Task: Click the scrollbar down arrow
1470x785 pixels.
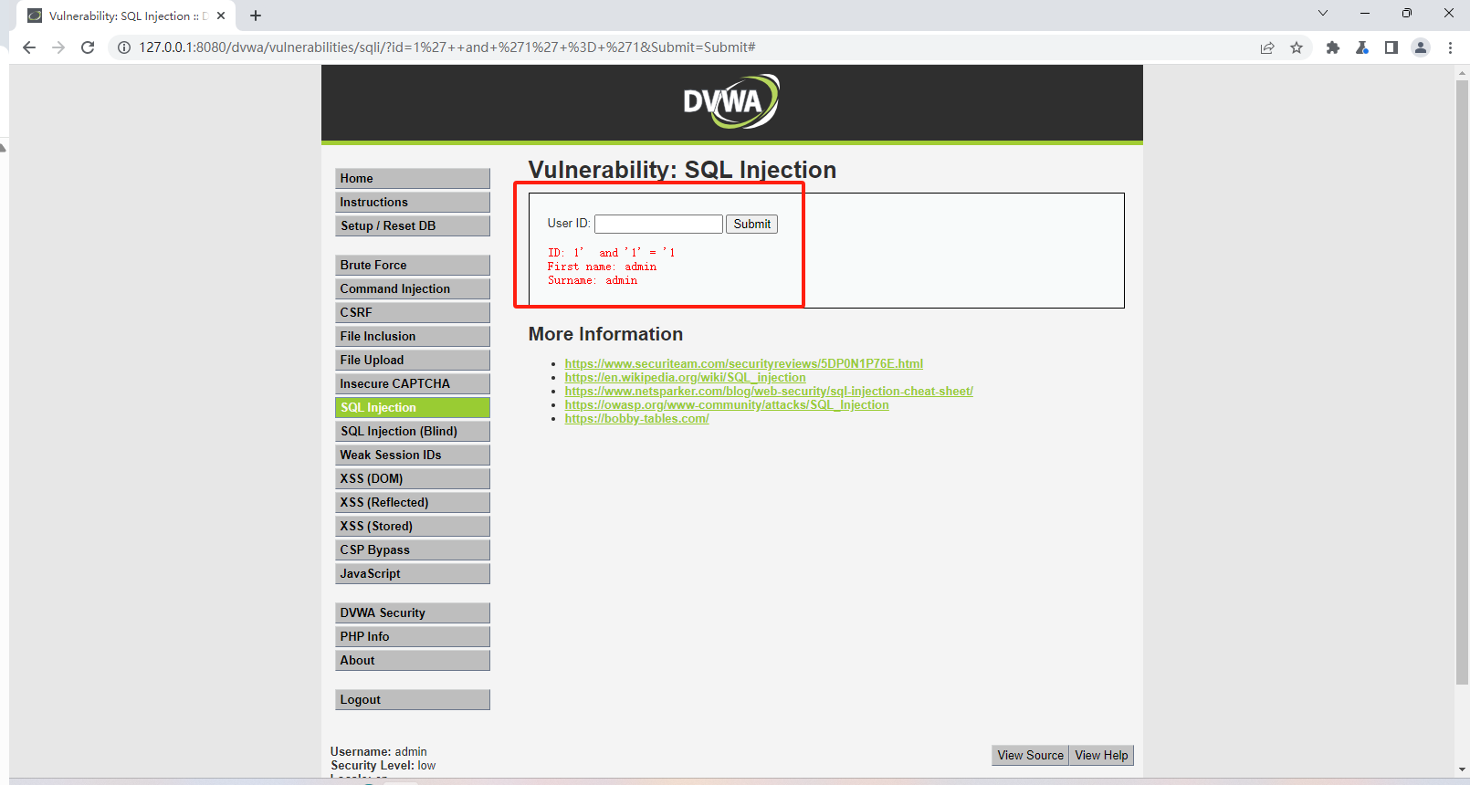Action: pos(1462,769)
